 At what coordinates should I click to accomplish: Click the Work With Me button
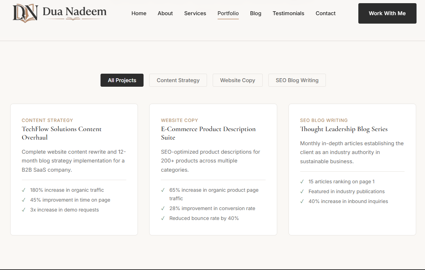pos(387,13)
